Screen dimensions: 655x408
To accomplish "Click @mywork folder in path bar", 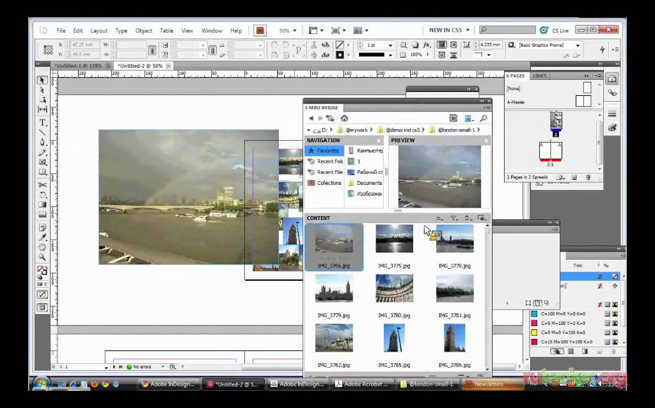I will 356,130.
